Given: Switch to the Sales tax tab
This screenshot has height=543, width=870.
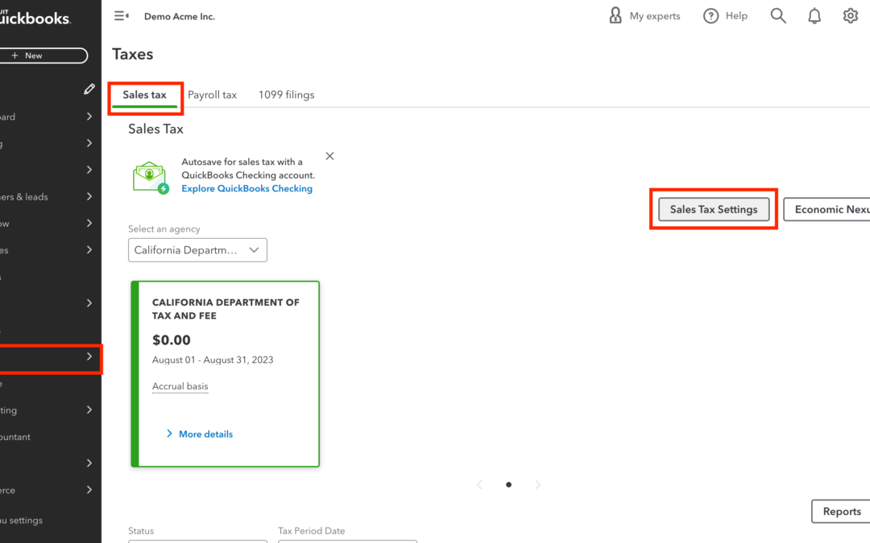Looking at the screenshot, I should pos(144,95).
